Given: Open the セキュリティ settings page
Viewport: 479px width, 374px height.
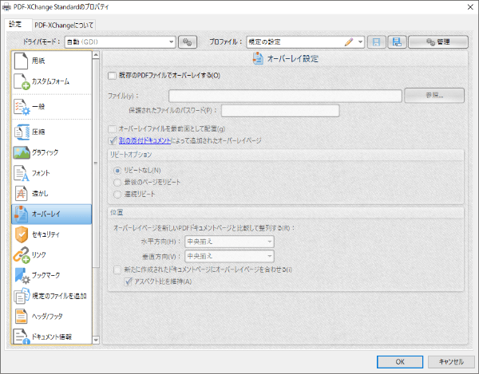Looking at the screenshot, I should (x=51, y=234).
